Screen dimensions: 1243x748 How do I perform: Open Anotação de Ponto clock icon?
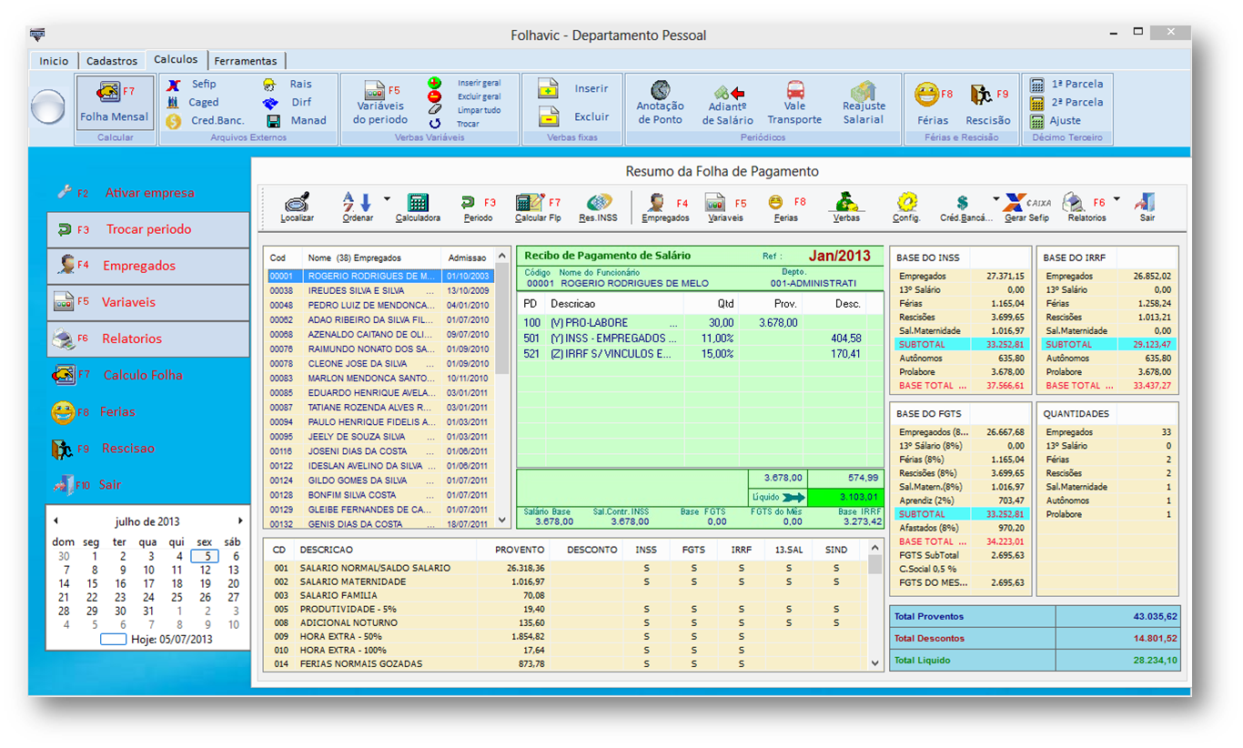click(660, 91)
